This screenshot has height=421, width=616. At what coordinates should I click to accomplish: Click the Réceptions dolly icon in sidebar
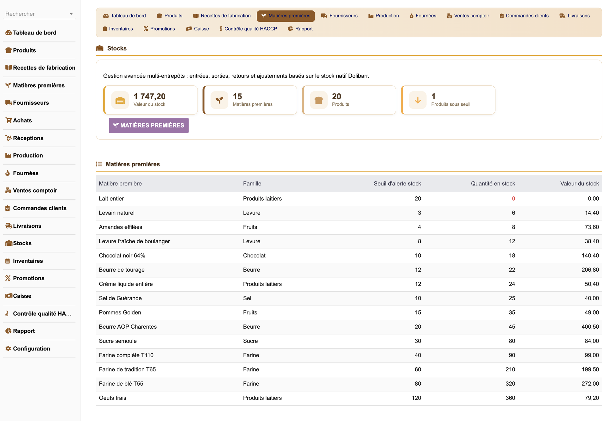(x=9, y=138)
